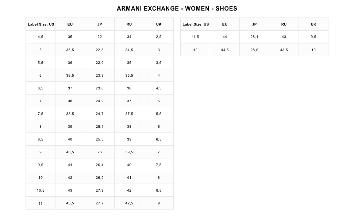Select JP size 22,9 cell

point(100,62)
